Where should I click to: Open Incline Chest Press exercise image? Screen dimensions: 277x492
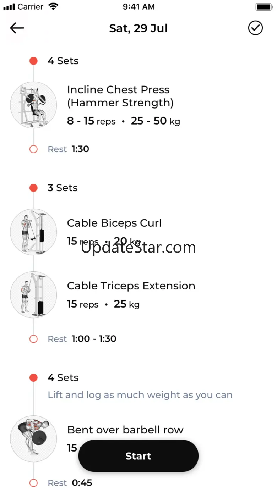point(33,105)
